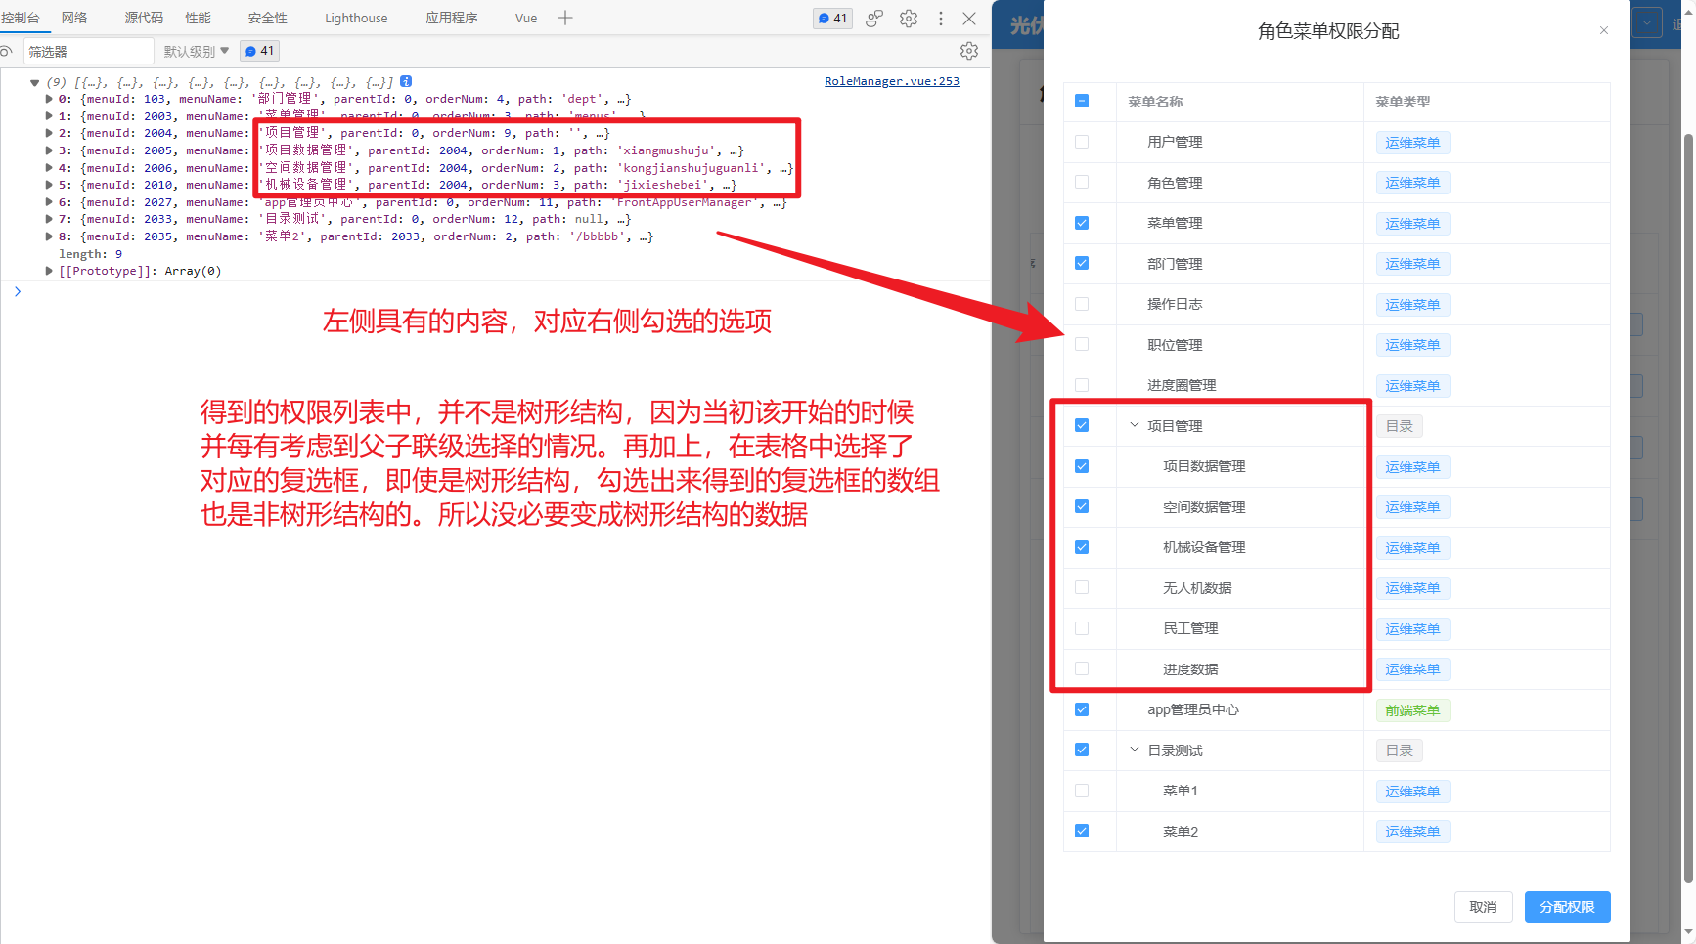Screen dimensions: 1696x944
Task: Open the DevTools three-dot customize menu
Action: pos(940,18)
